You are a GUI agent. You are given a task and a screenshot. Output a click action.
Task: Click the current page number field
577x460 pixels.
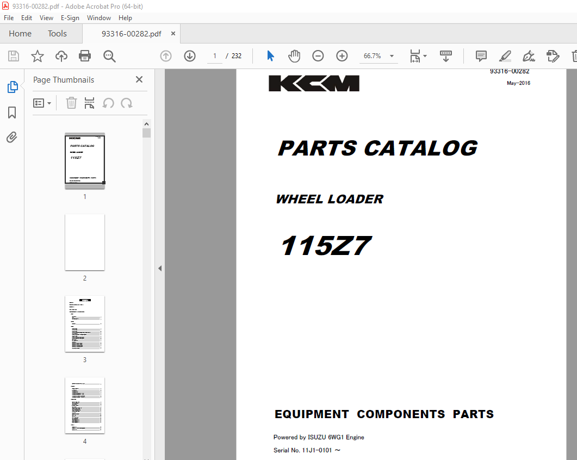point(214,56)
